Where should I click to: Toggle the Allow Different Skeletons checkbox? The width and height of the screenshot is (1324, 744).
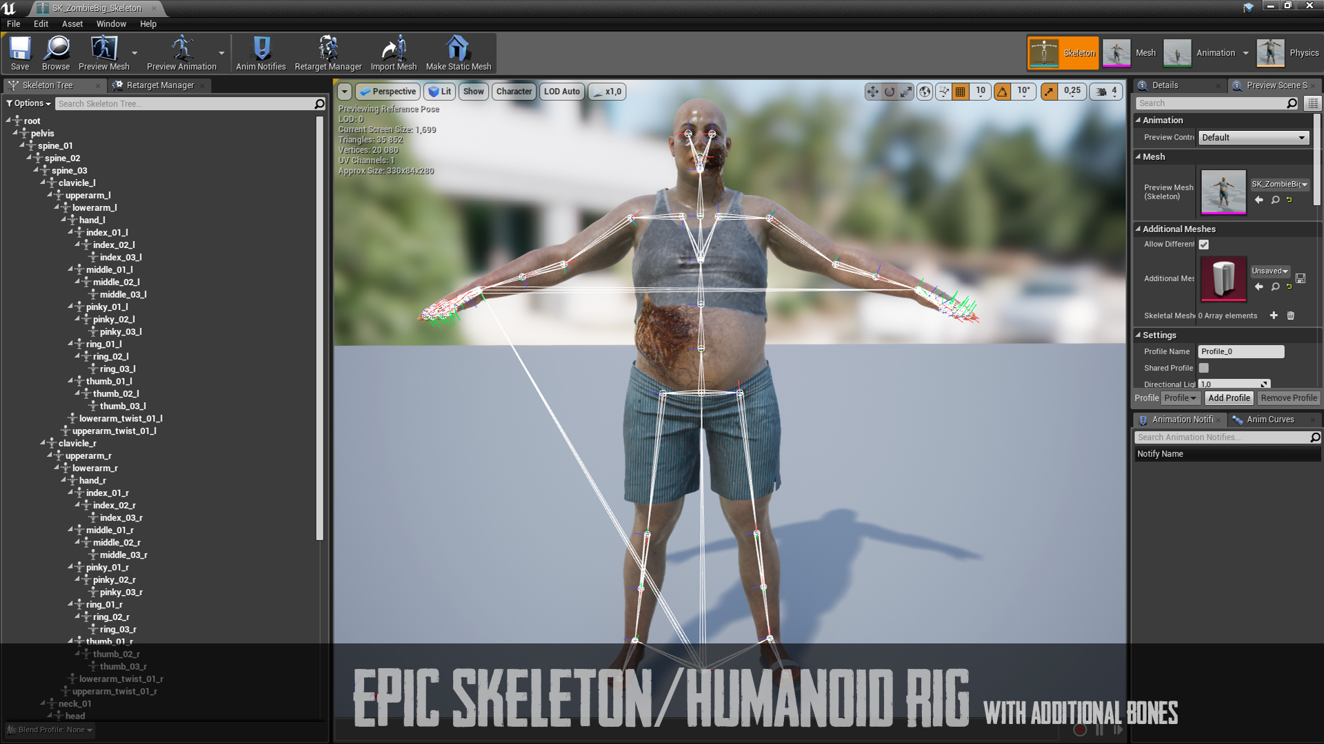coord(1204,245)
